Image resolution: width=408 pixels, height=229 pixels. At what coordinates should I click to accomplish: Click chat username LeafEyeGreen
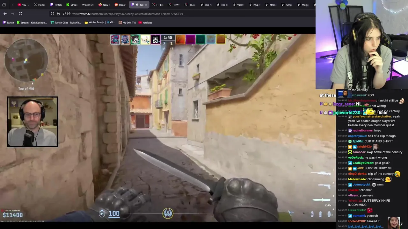363,163
